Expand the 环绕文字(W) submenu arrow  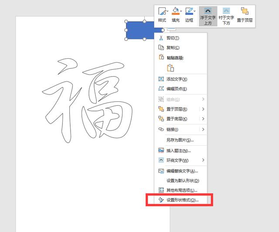click(x=203, y=160)
